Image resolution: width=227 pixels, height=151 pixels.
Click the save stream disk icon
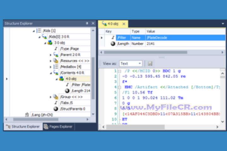point(150,64)
